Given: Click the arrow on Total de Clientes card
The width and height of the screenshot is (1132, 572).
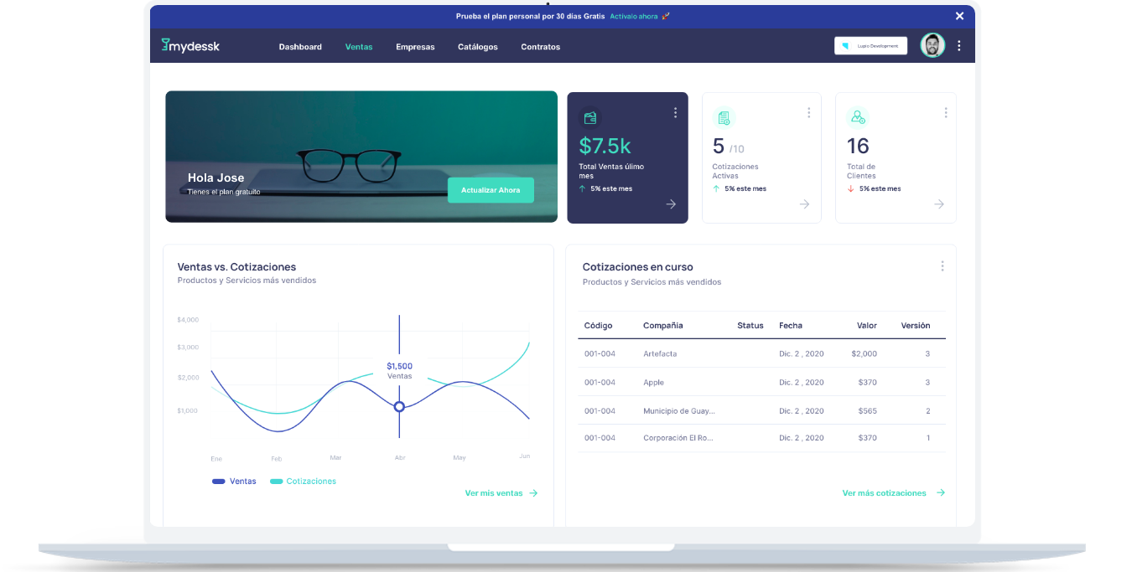Looking at the screenshot, I should coord(938,204).
